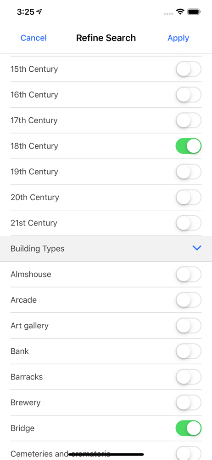Enable the Bank building type

[x=189, y=351]
